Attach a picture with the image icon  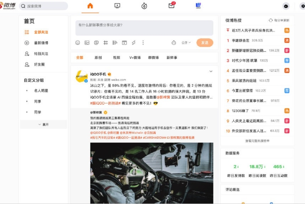(x=87, y=43)
